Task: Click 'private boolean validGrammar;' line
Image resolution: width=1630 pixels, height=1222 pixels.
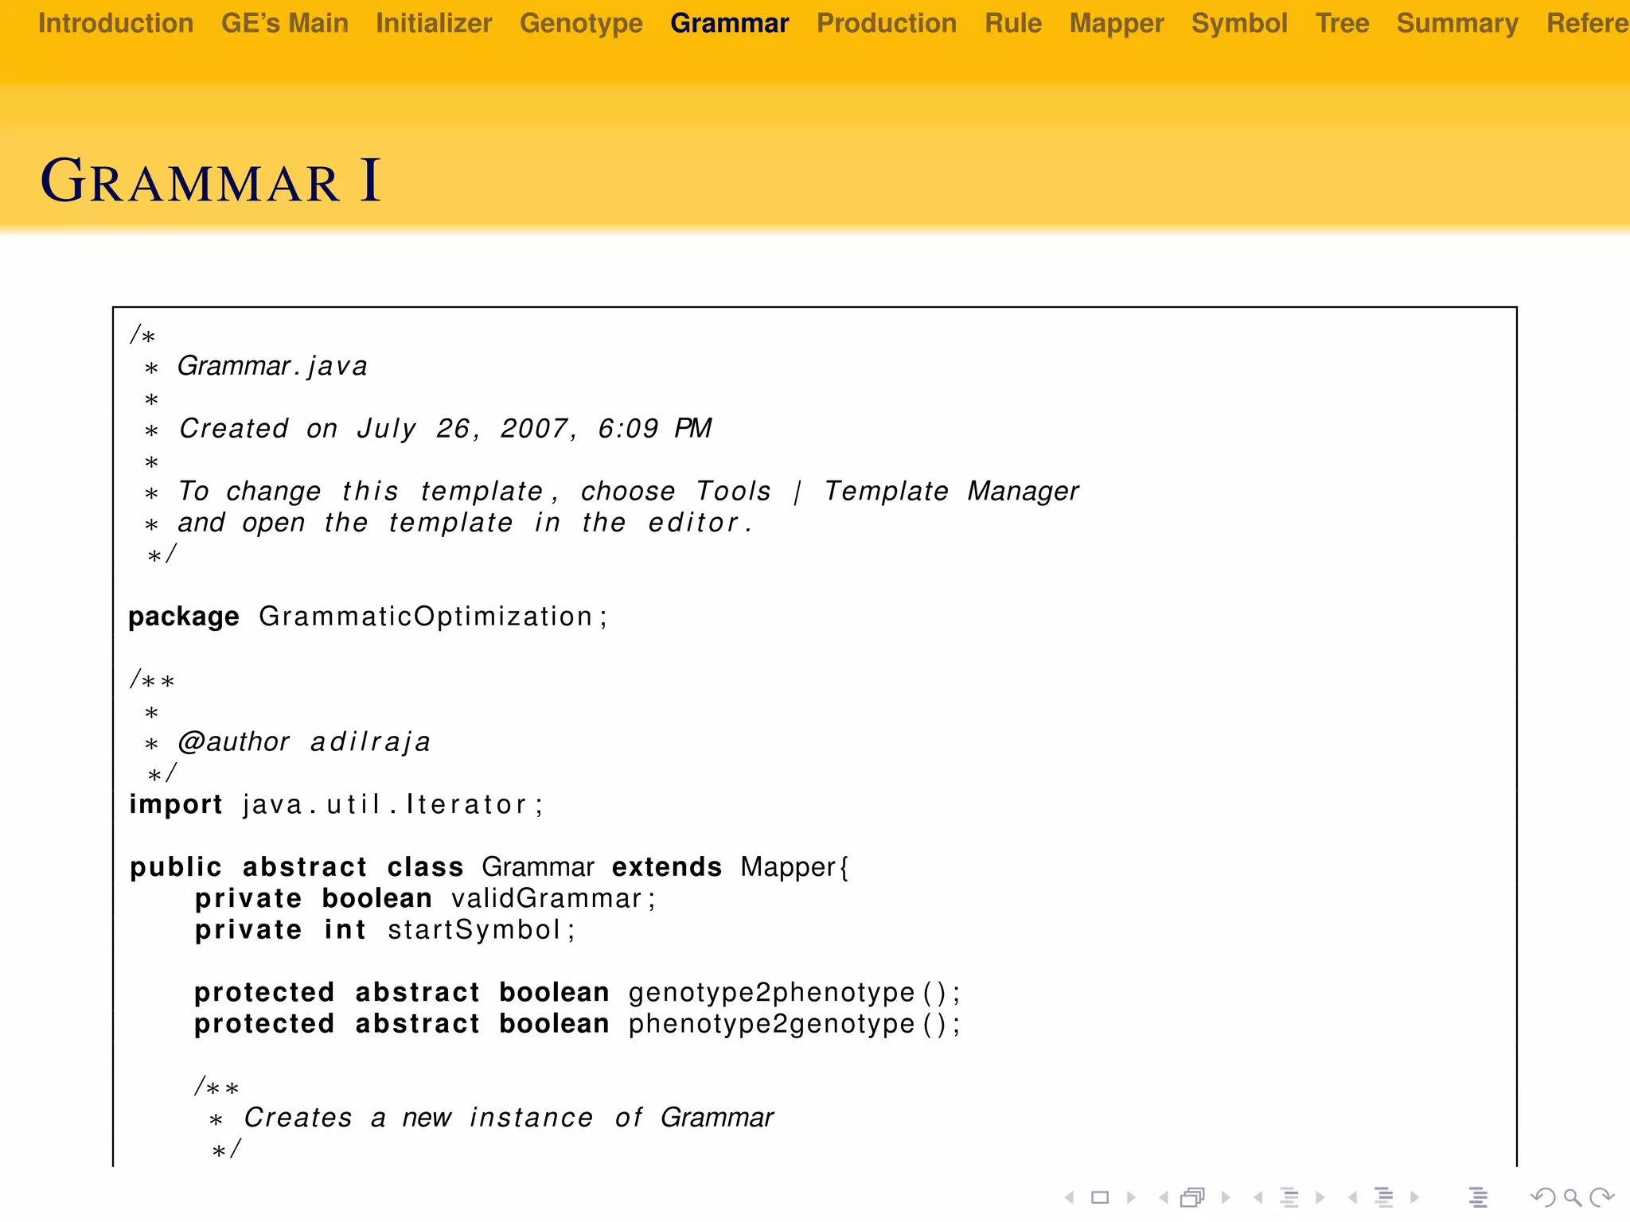Action: tap(425, 899)
